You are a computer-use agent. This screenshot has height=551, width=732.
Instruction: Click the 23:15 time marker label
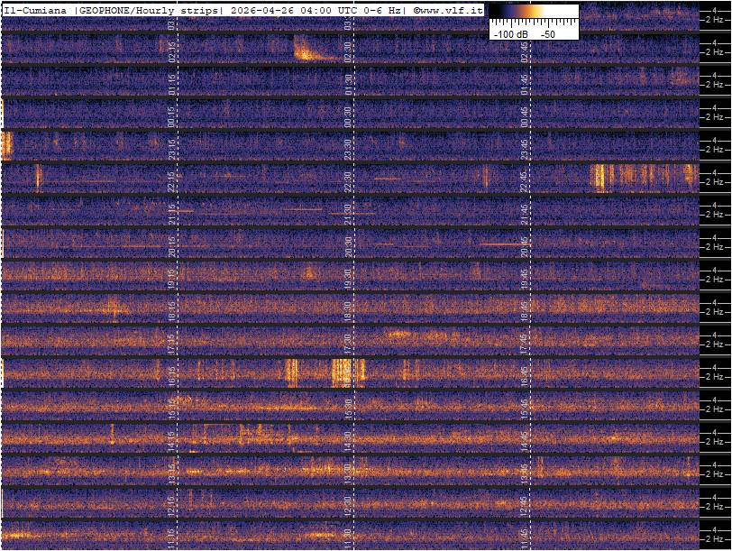pos(172,149)
